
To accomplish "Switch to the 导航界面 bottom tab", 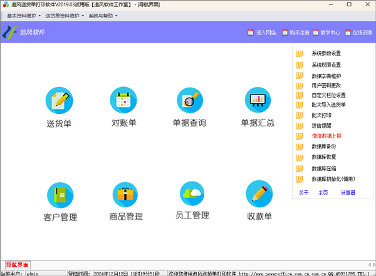I will click(x=17, y=265).
